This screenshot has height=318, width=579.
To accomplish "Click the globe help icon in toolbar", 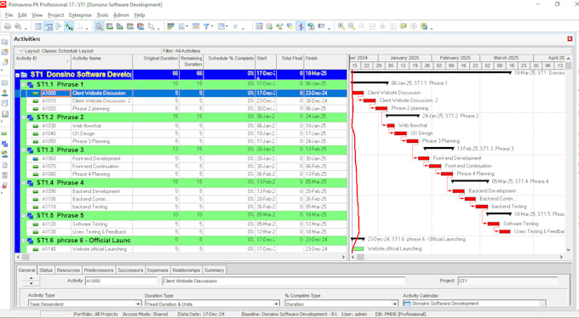I will click(424, 26).
